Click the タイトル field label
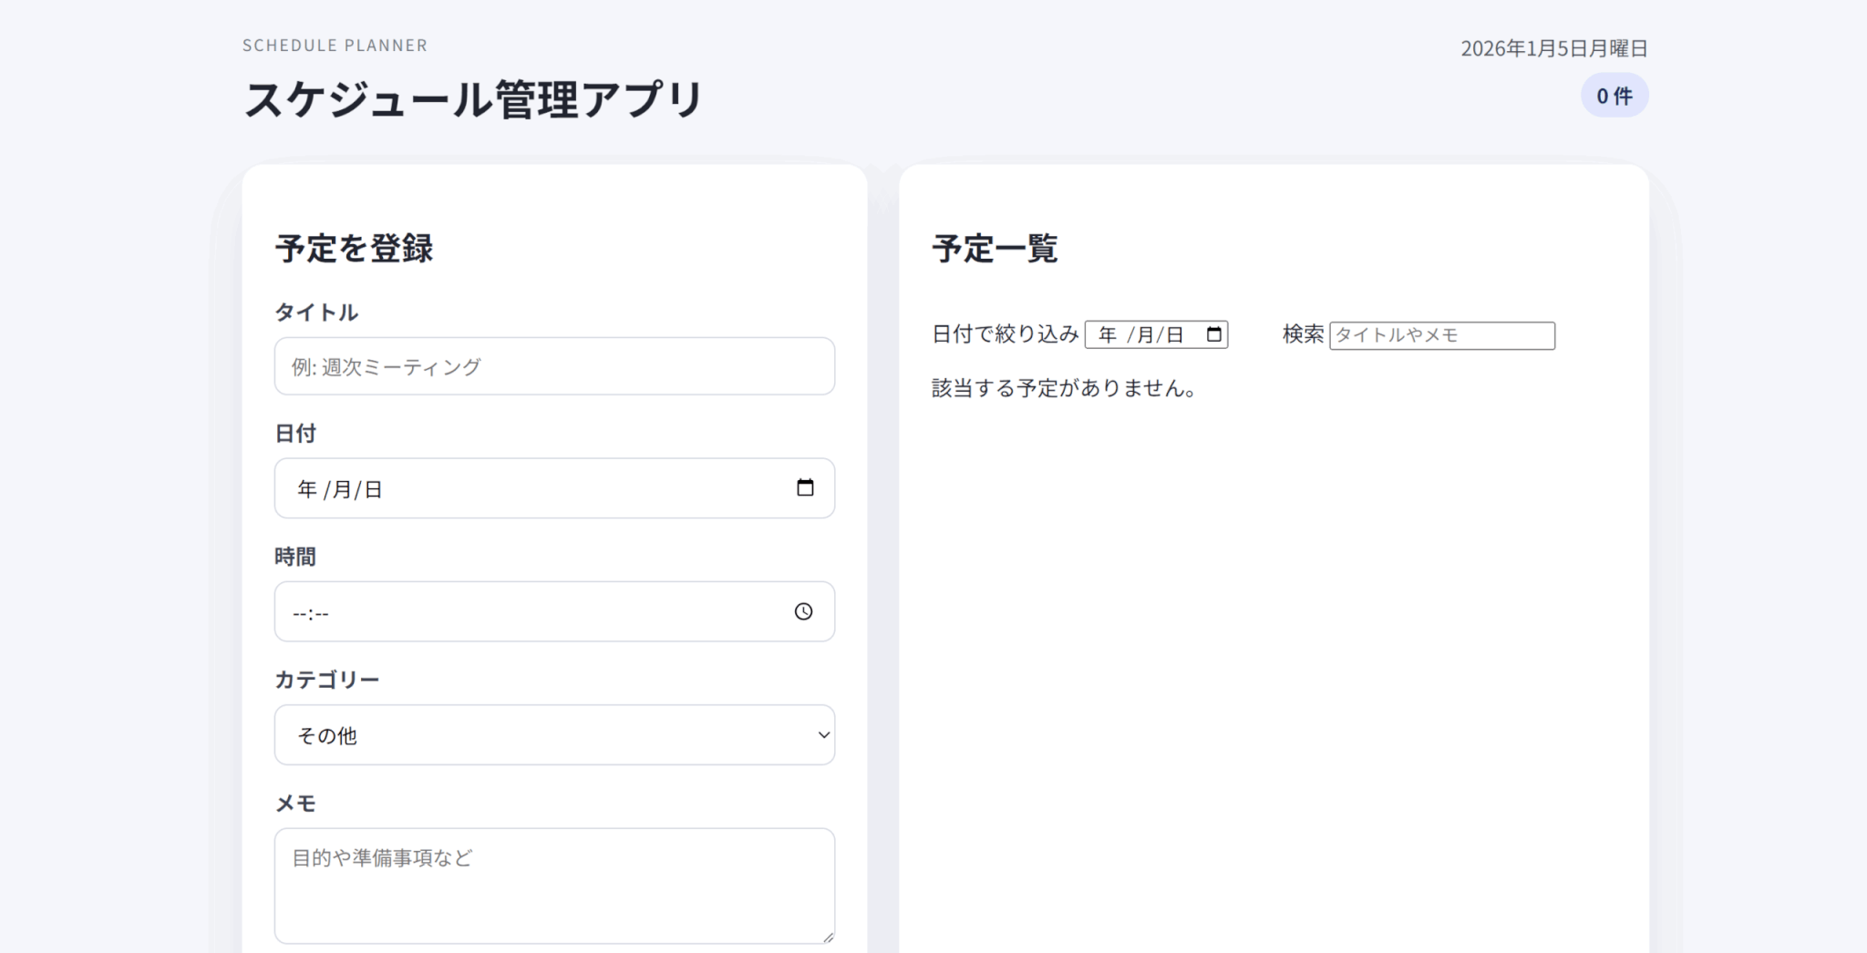The image size is (1867, 953). point(316,313)
